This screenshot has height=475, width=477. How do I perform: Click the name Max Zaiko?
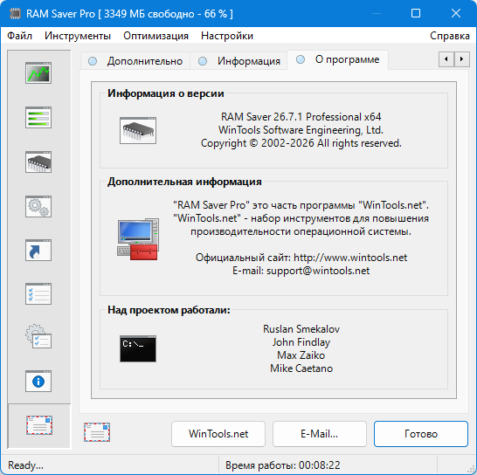coord(301,355)
